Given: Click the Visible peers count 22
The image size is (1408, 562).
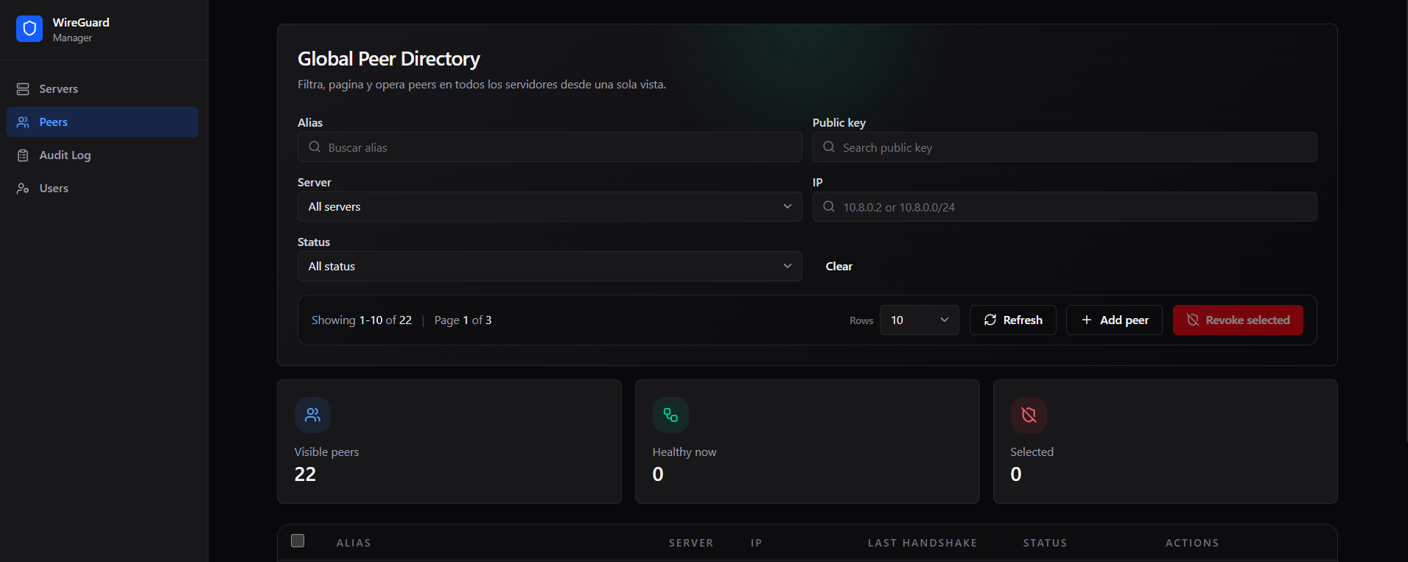Looking at the screenshot, I should 305,474.
